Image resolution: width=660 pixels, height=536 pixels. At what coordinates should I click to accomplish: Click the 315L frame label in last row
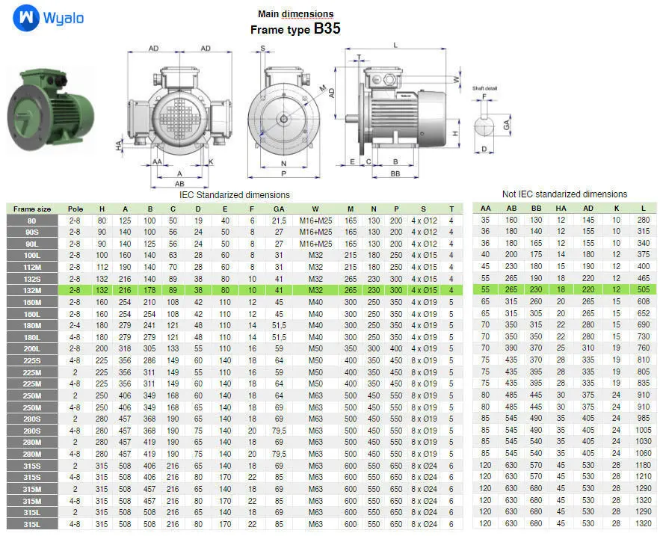coord(32,524)
